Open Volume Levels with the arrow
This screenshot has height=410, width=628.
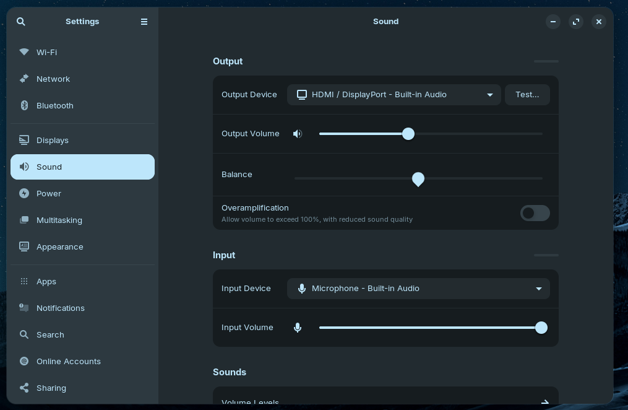(544, 402)
